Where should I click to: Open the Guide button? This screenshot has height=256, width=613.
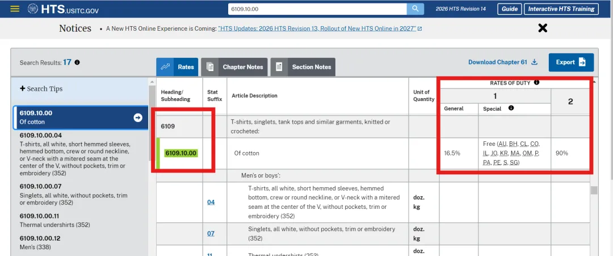click(509, 9)
